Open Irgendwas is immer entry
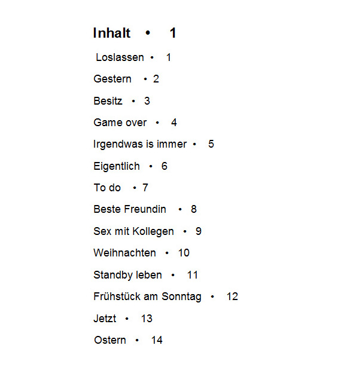347x373 pixels. click(x=140, y=144)
